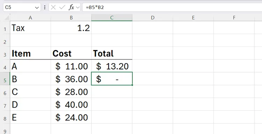
Task: Select column E header
Action: tap(193, 18)
